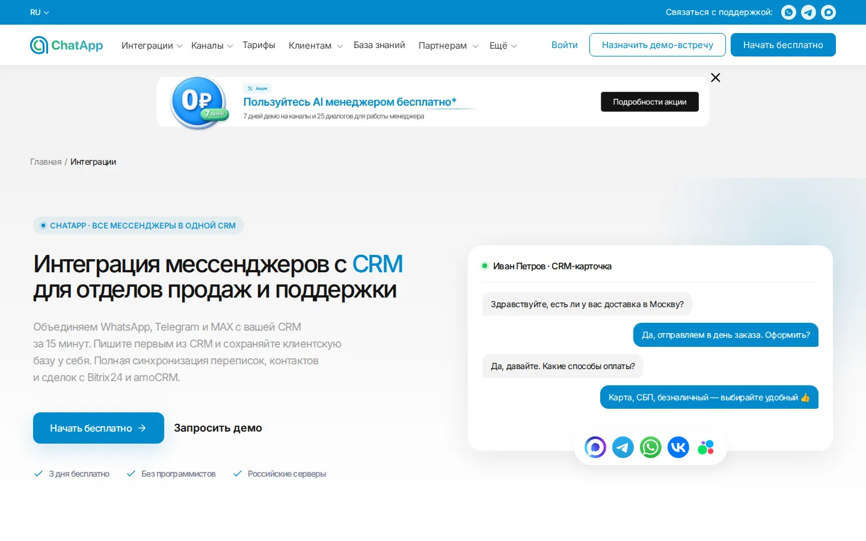Click the Иван Петров CRM-карточка header
The height and width of the screenshot is (541, 866).
pos(552,266)
